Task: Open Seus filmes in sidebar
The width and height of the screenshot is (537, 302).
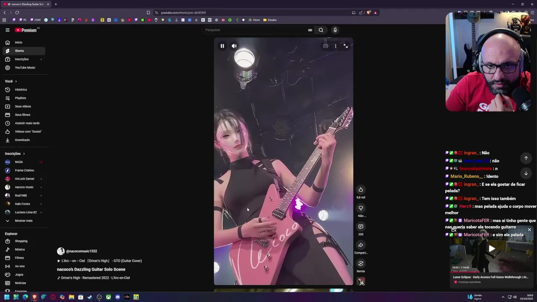Action: click(x=24, y=115)
